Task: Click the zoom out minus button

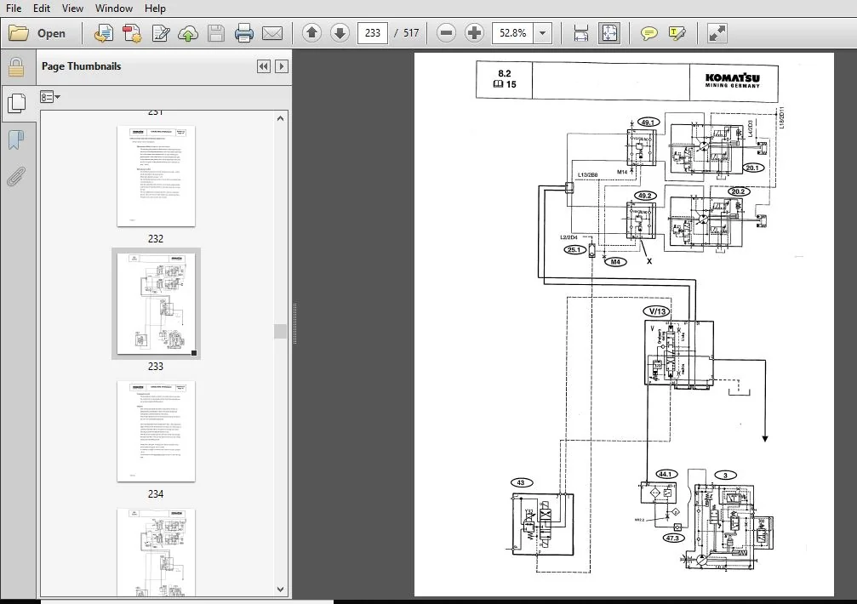Action: [x=446, y=33]
